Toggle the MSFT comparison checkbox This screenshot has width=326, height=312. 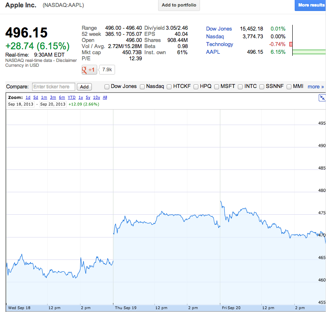(217, 87)
